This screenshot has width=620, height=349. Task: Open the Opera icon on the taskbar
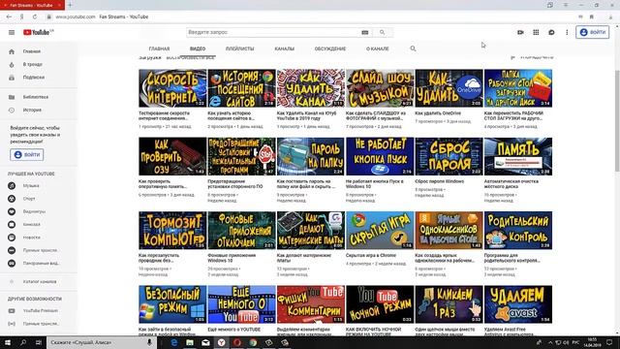(237, 342)
